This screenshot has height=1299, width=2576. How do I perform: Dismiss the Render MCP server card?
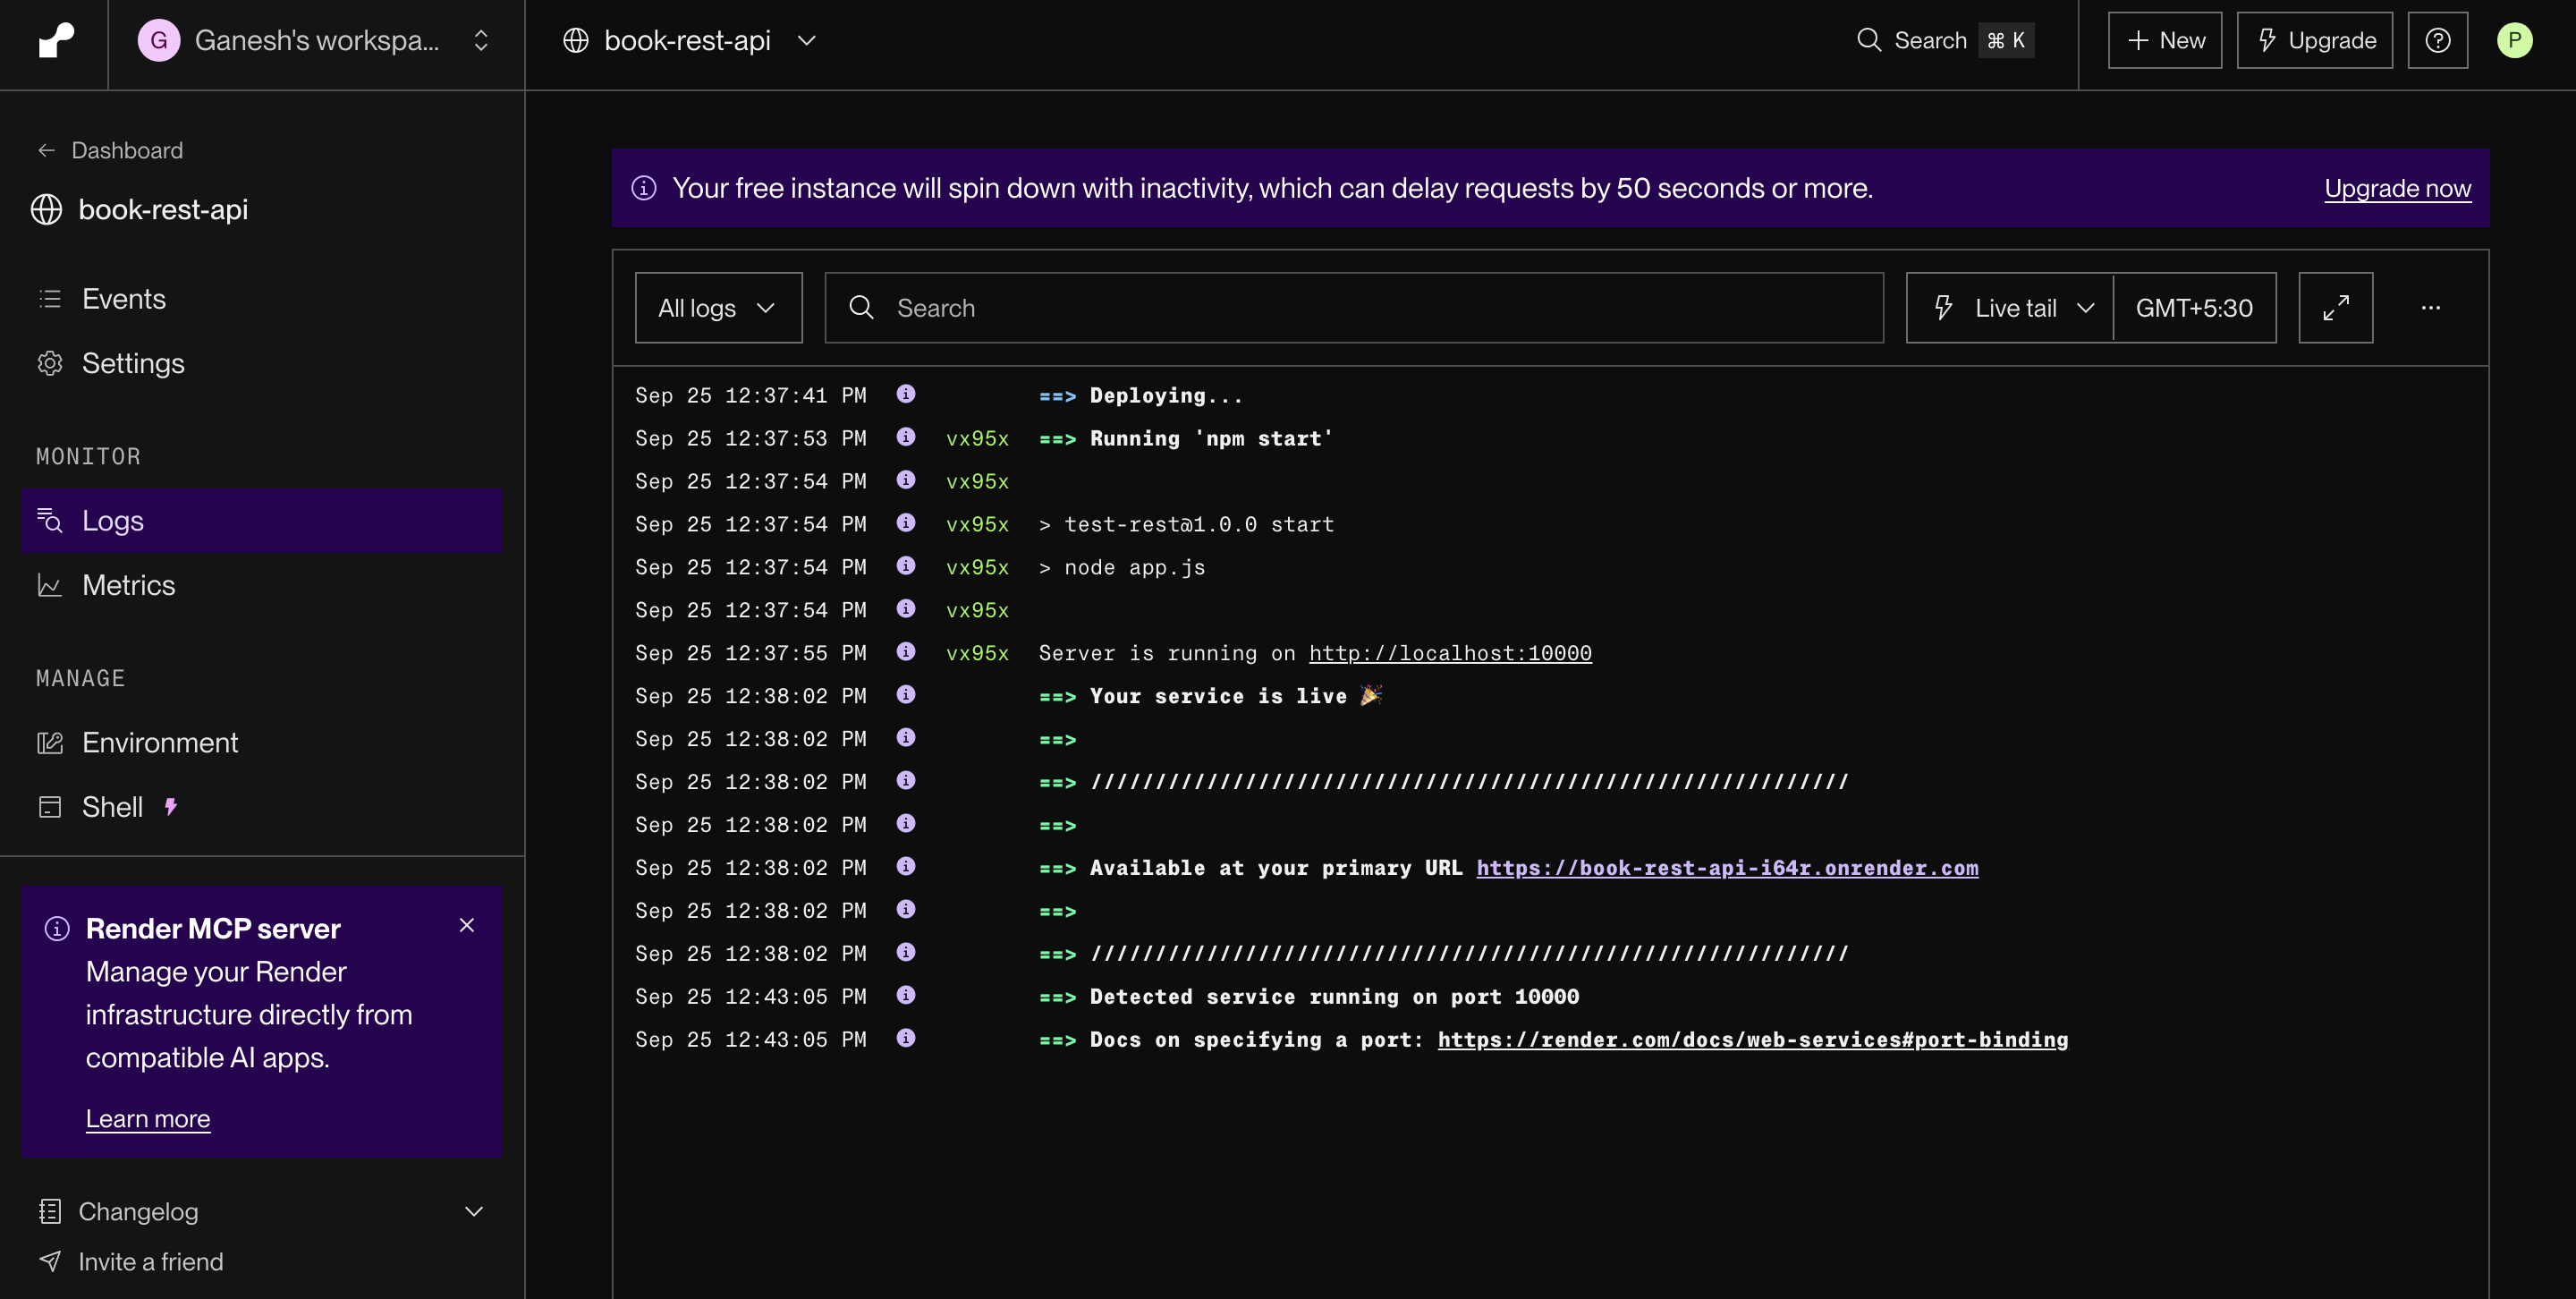pyautogui.click(x=467, y=926)
